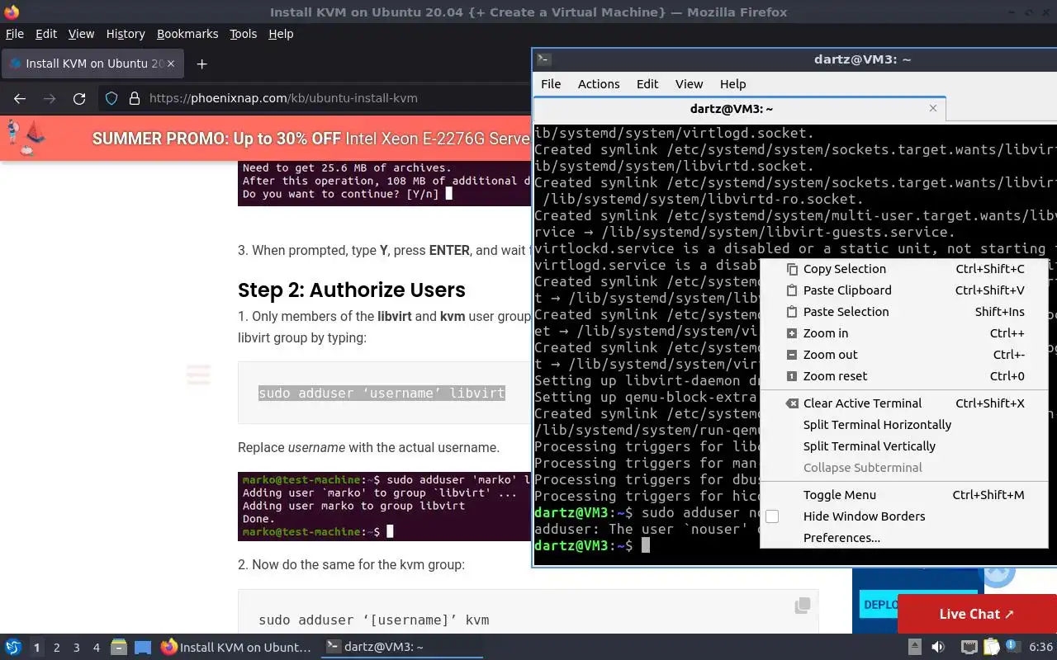Open the terminal Actions menu
1057x660 pixels.
pos(599,84)
